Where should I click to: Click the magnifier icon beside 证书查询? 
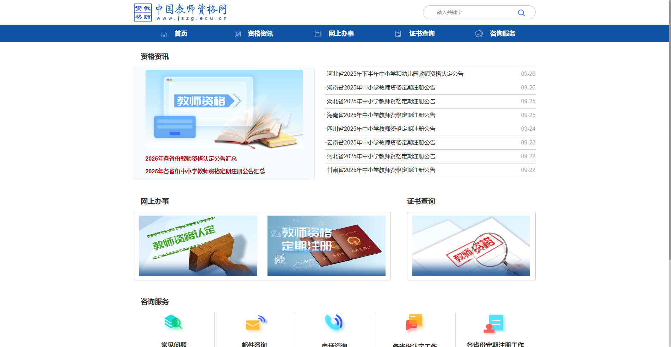[398, 33]
